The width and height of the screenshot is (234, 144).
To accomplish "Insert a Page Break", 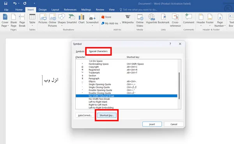I will (22, 20).
